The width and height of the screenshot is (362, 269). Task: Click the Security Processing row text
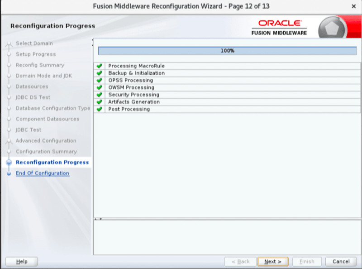133,95
